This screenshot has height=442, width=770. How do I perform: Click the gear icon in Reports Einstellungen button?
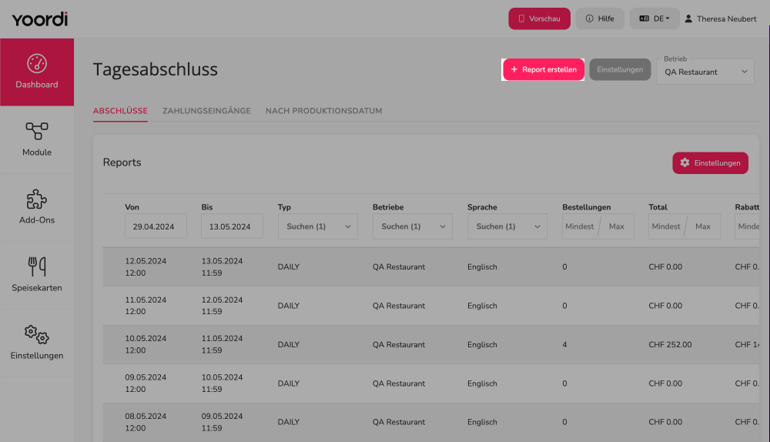(x=685, y=162)
